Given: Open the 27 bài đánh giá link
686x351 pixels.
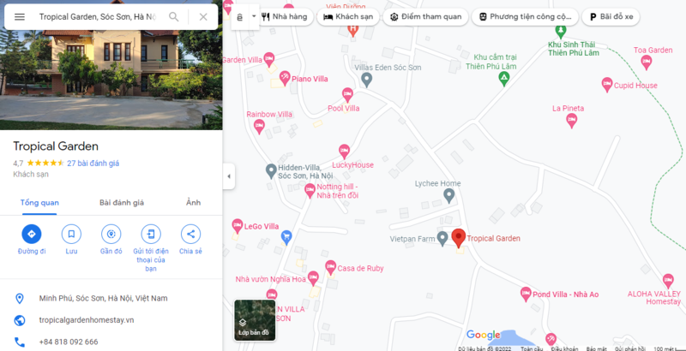Looking at the screenshot, I should click(93, 164).
